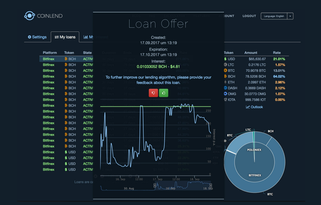Viewport: 321px width, 205px height.
Task: Click the interest 0.01033052 BCH - $4.81 text
Action: pos(158,67)
